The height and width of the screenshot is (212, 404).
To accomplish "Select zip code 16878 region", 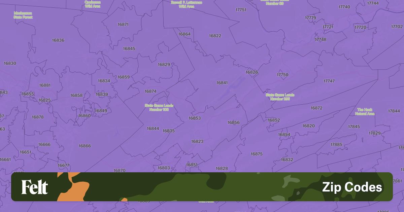I will (38, 117).
